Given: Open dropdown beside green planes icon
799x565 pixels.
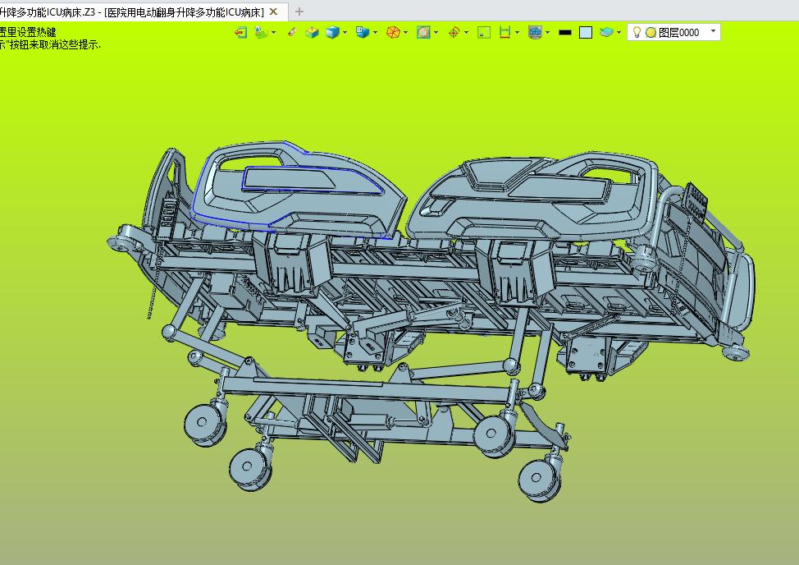Looking at the screenshot, I should pos(274,33).
